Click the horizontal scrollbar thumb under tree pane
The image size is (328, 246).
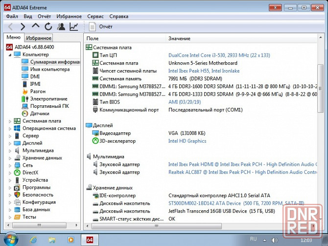(39, 225)
